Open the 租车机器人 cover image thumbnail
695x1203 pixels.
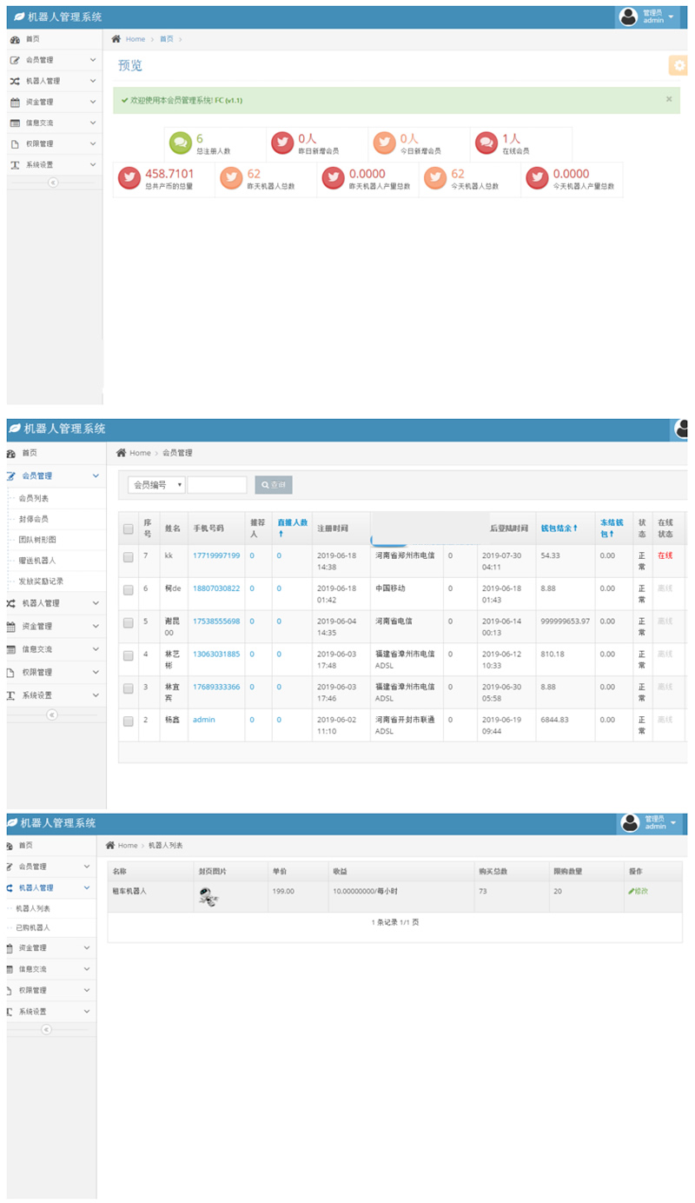click(208, 898)
